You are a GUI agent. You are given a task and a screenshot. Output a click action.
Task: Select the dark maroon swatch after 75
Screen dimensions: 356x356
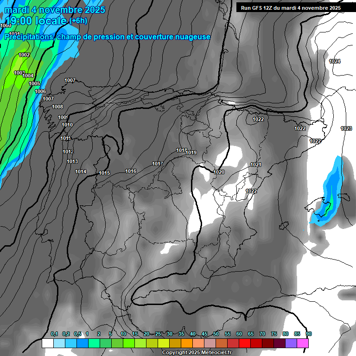click(x=280, y=343)
